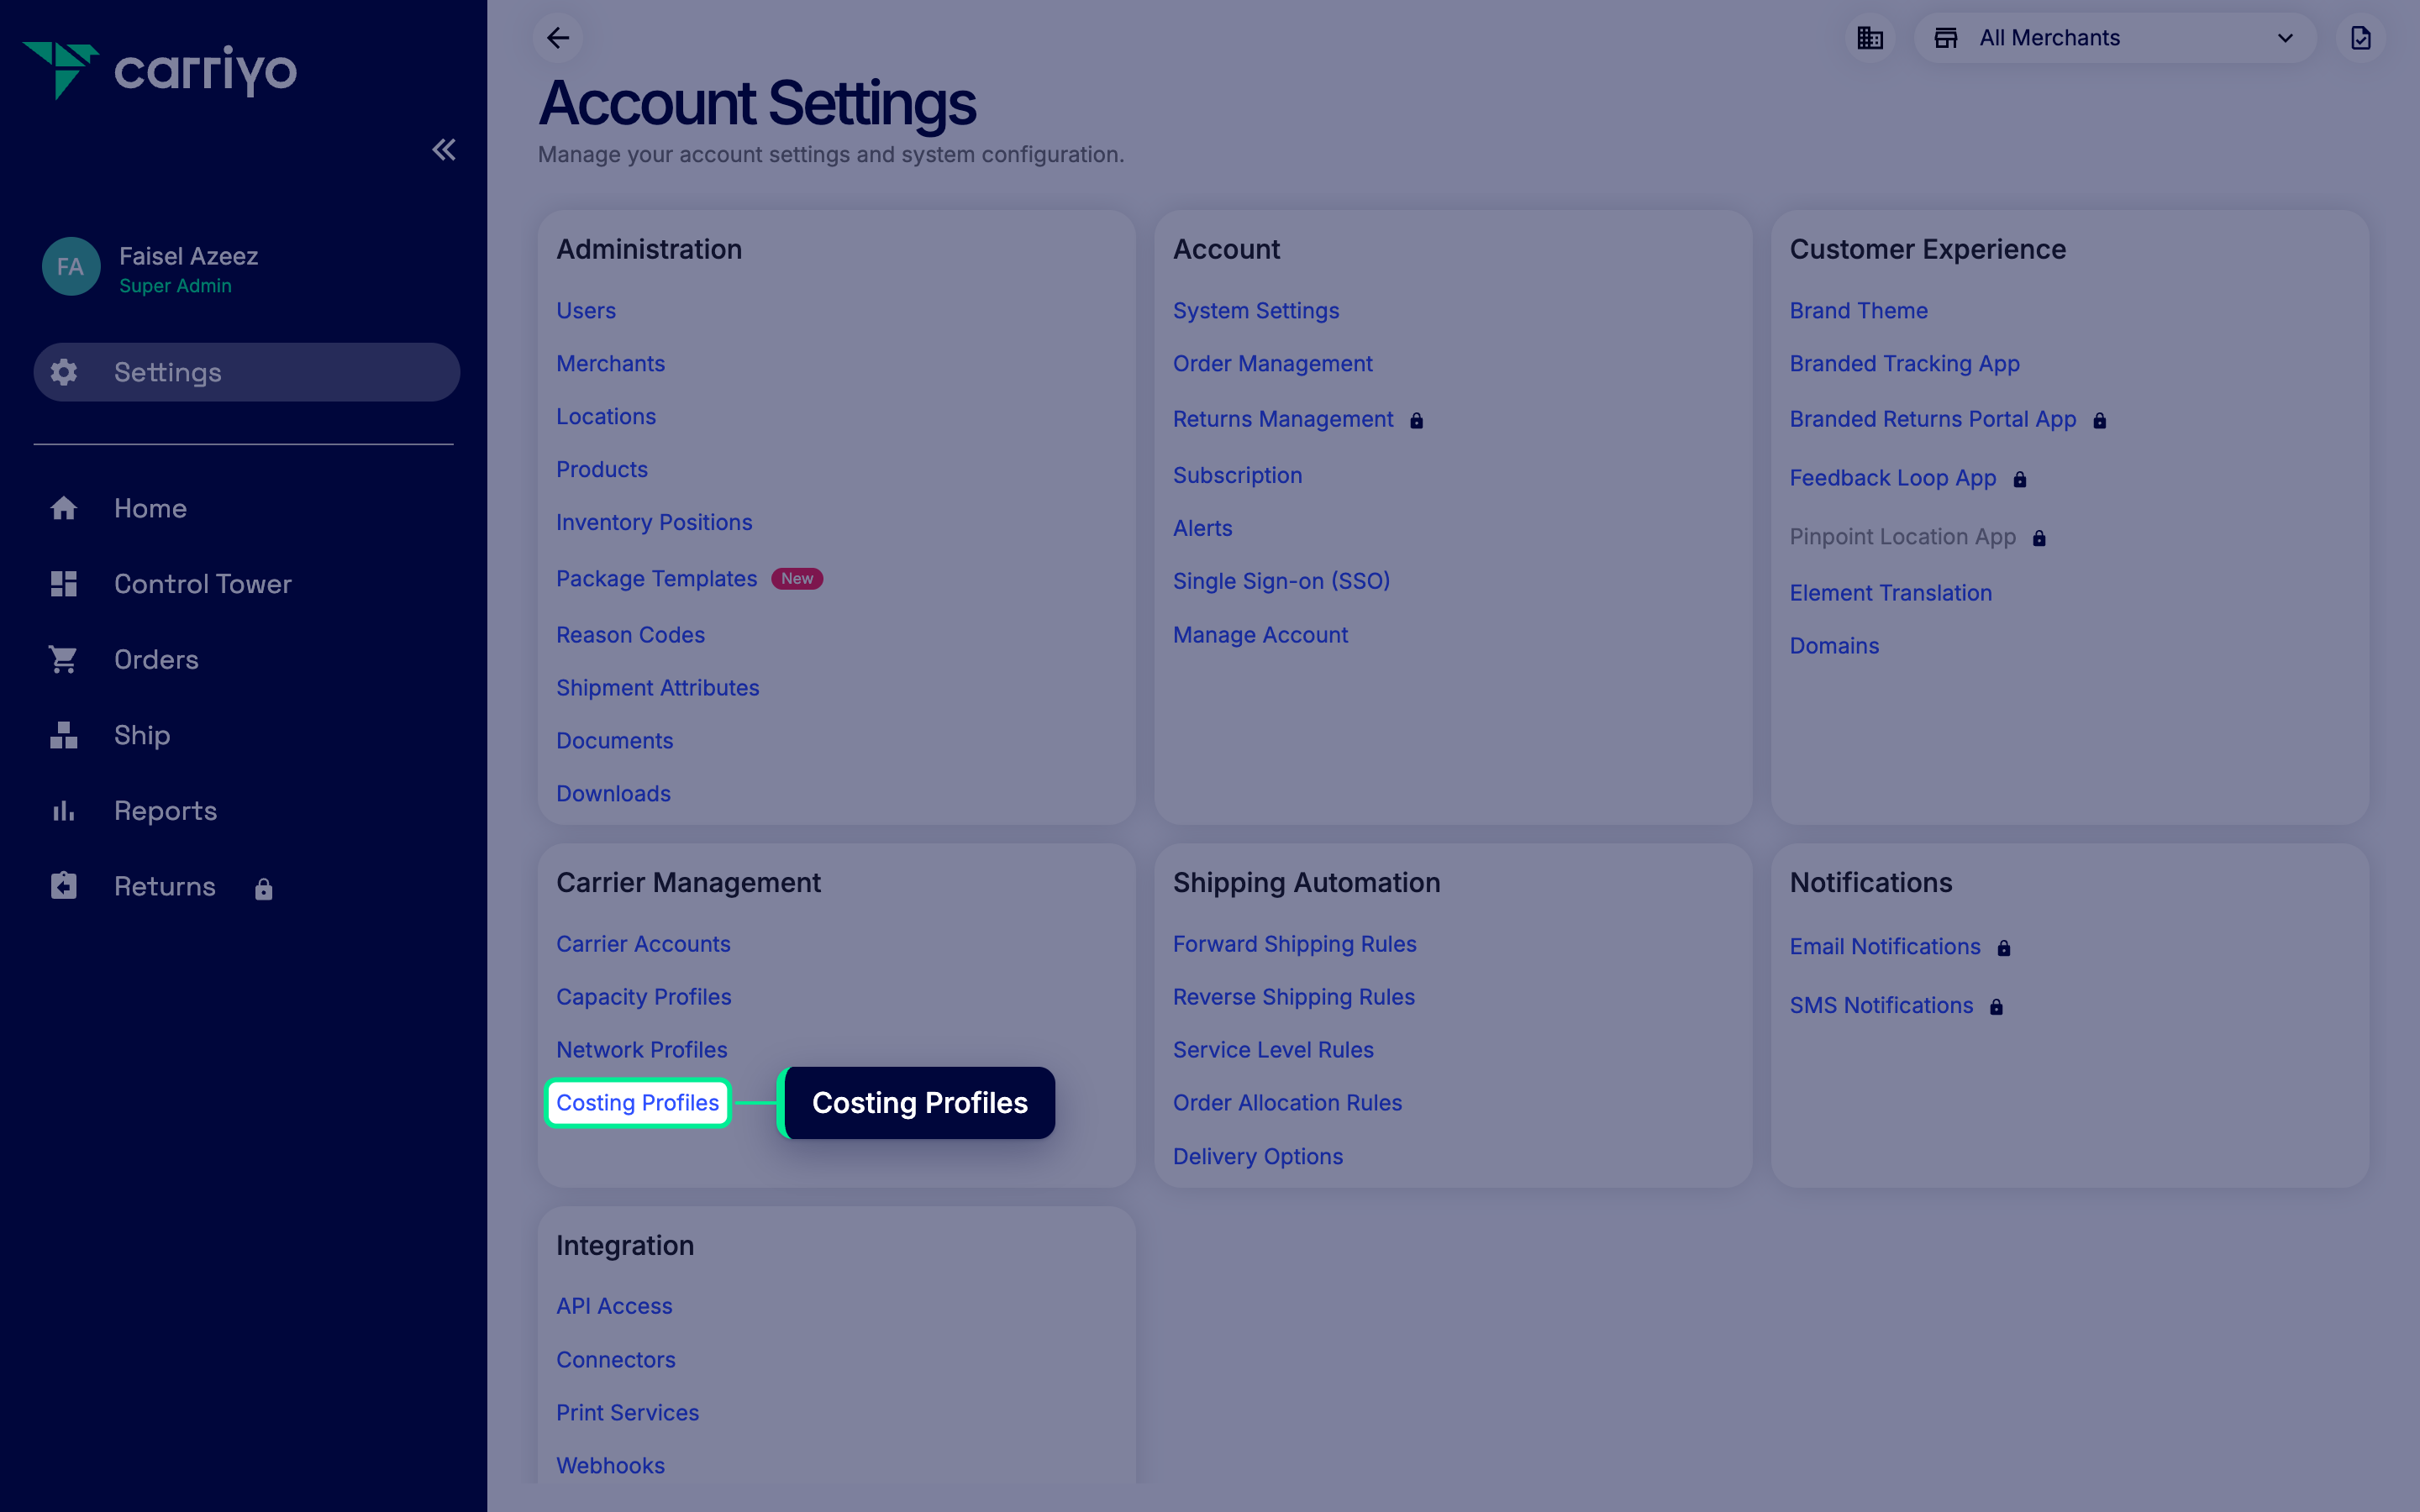Open the building organization icon
This screenshot has width=2420, height=1512.
tap(1870, 38)
